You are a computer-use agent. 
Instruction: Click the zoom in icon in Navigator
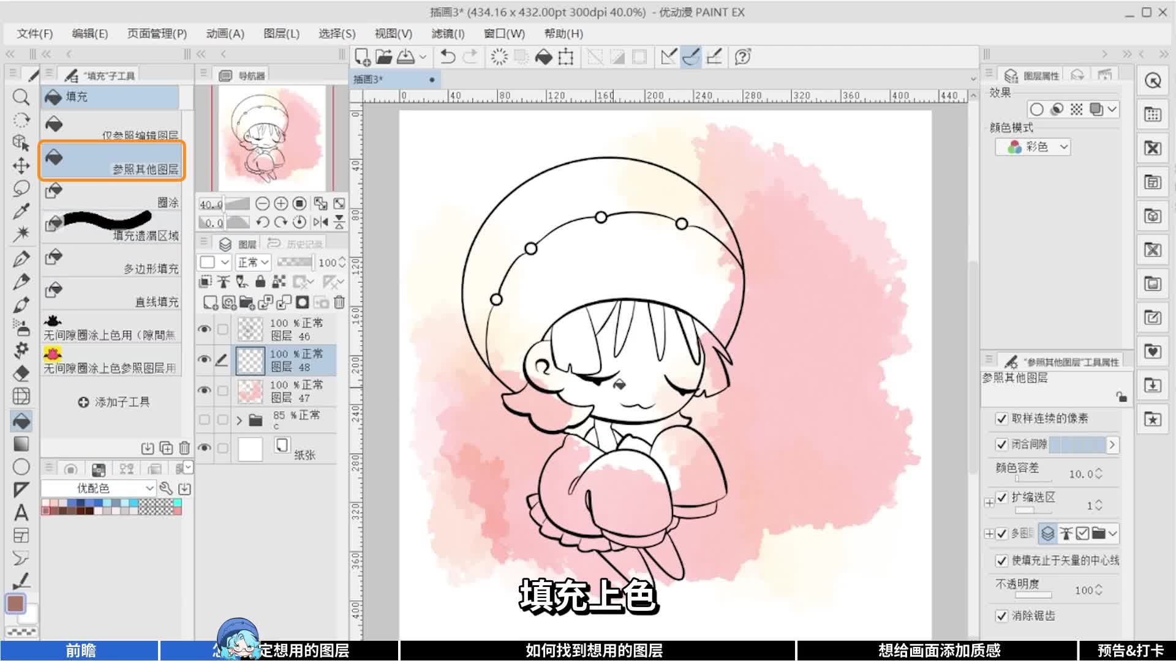pos(281,204)
